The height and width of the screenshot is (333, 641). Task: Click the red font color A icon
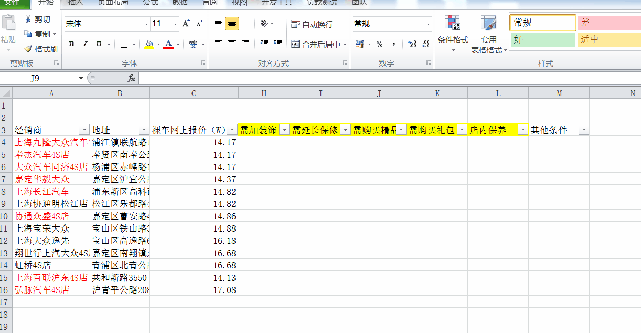pos(168,45)
